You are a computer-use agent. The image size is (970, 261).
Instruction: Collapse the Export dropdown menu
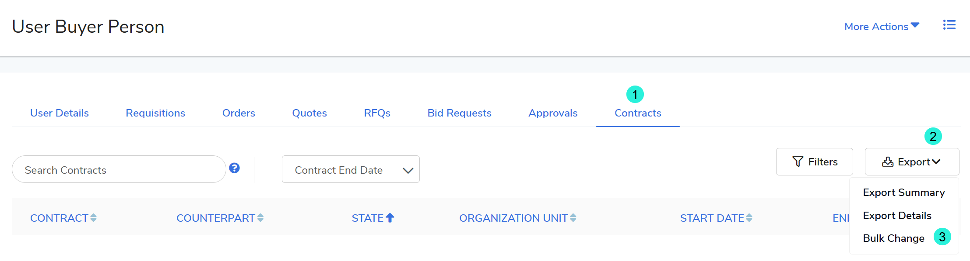(x=912, y=162)
